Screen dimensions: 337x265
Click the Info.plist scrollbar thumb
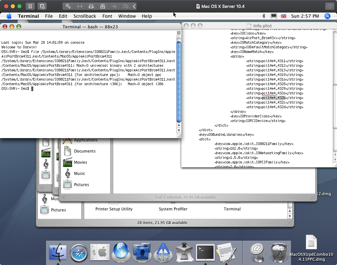(x=335, y=107)
